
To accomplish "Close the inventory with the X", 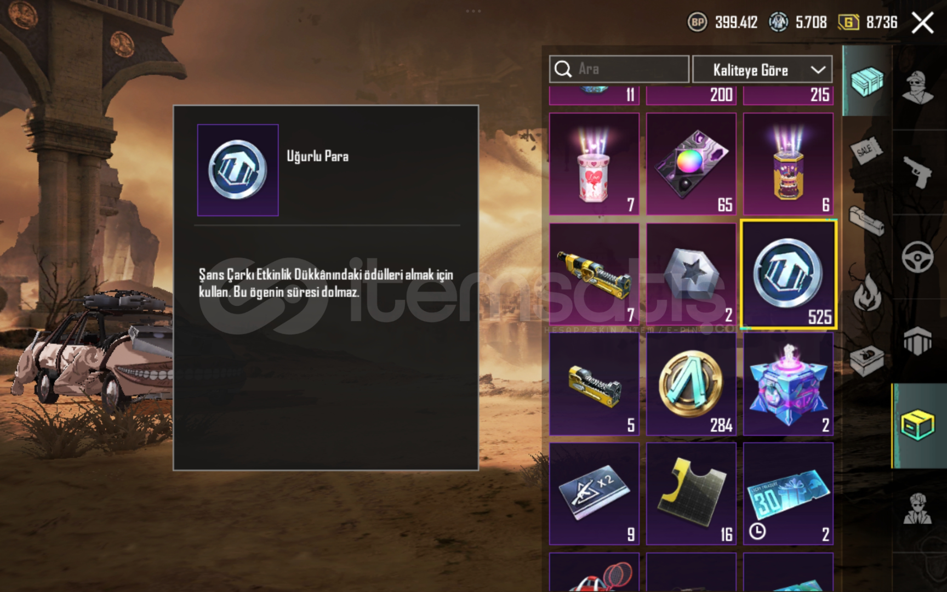I will tap(923, 23).
